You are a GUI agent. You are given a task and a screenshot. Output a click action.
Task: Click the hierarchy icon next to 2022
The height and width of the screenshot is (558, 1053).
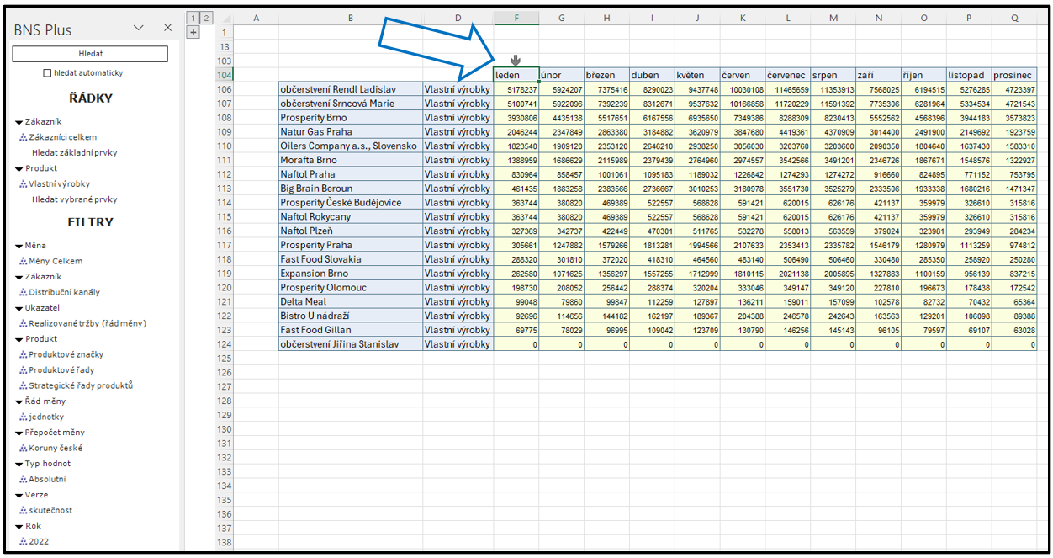24,542
